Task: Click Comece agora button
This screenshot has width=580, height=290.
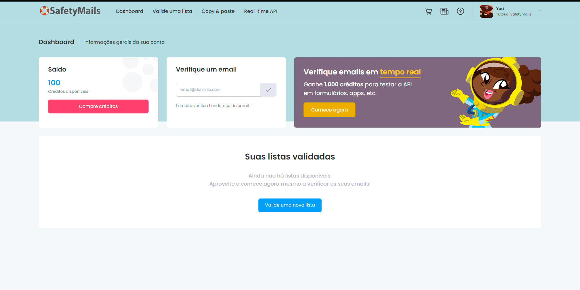Action: click(x=329, y=110)
